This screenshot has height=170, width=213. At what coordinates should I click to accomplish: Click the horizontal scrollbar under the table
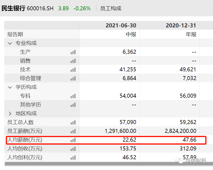click(109, 164)
